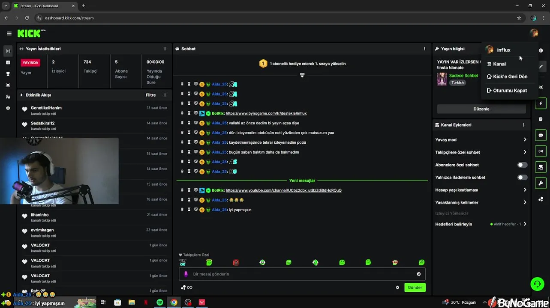Open the bynogame.com destekle link in chat
The width and height of the screenshot is (550, 308).
(266, 113)
